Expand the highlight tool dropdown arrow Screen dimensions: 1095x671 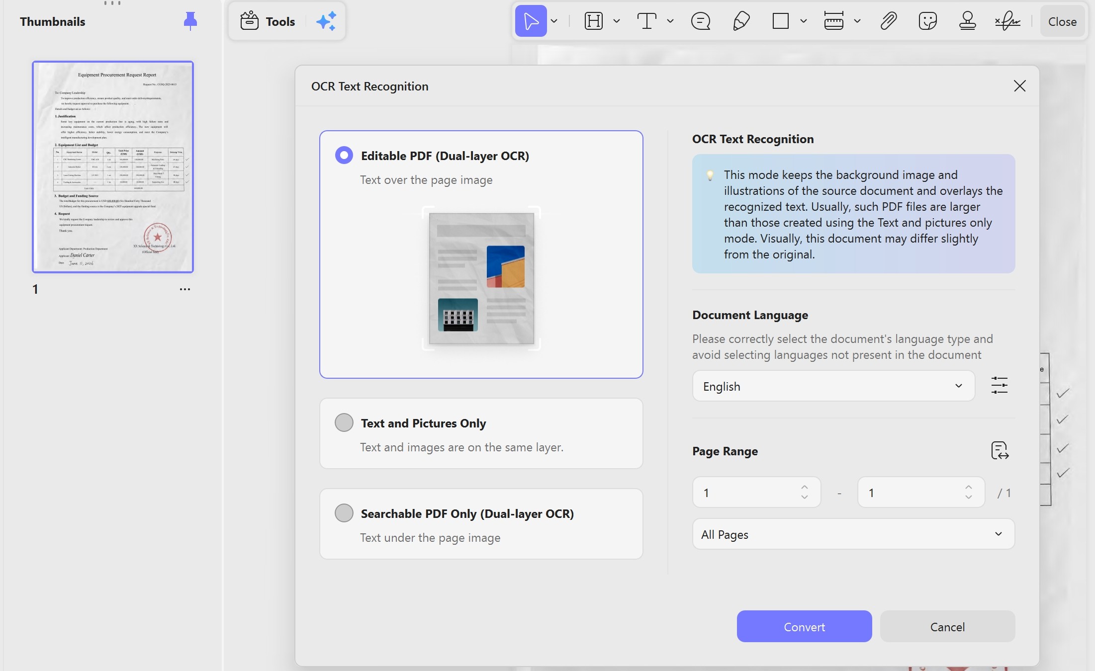pos(617,21)
